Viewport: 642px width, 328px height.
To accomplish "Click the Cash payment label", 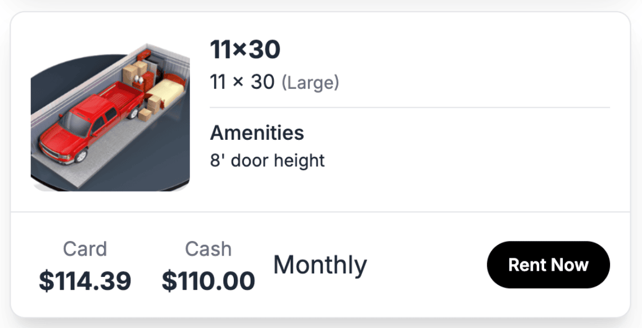I will click(x=208, y=249).
